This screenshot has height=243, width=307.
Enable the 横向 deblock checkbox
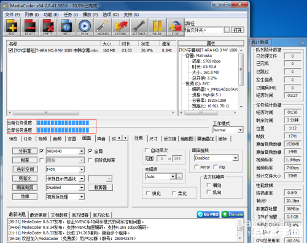click(x=209, y=185)
